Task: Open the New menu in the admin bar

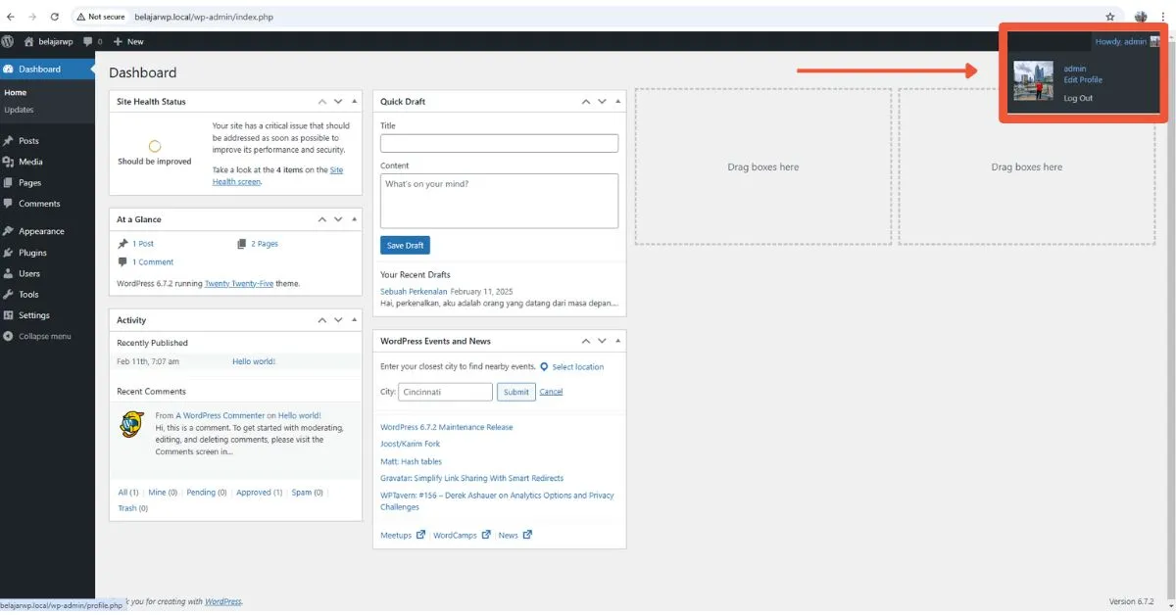Action: tap(128, 41)
